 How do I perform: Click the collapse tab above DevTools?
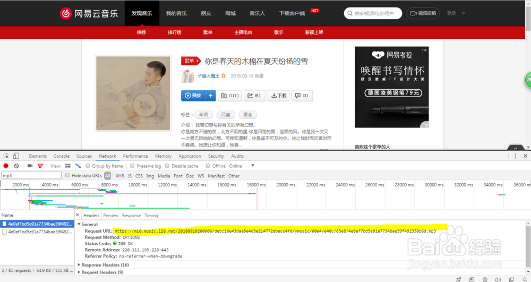(x=516, y=148)
